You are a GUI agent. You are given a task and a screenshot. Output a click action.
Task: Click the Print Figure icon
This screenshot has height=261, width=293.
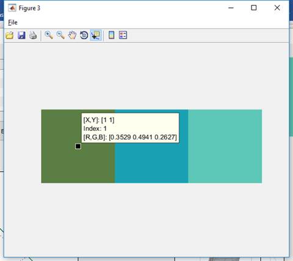tap(33, 35)
